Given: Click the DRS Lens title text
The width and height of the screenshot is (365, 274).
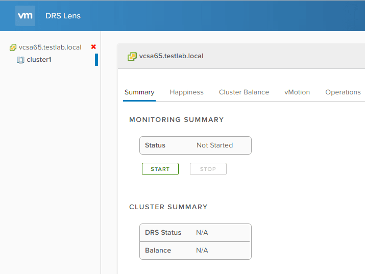Looking at the screenshot, I should click(63, 15).
